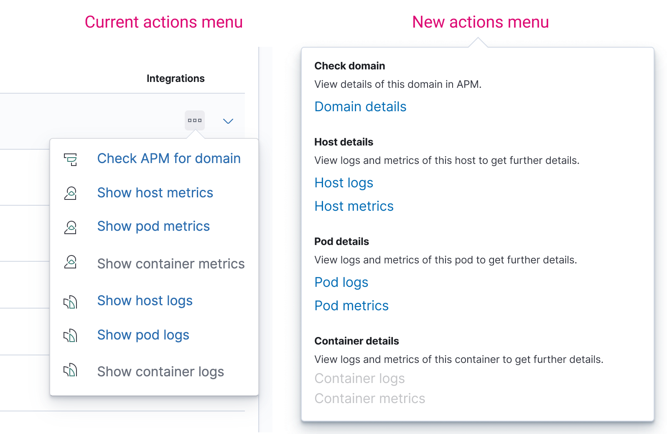
Task: Select Show pod logs menu entry
Action: coord(143,335)
